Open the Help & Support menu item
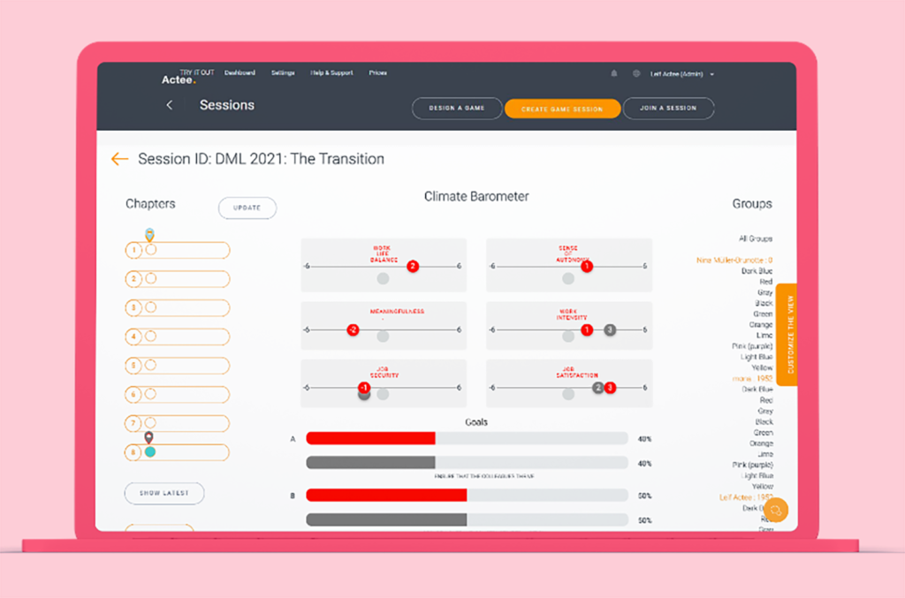The height and width of the screenshot is (598, 905). pos(330,73)
